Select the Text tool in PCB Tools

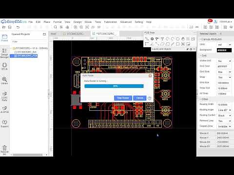[162, 39]
